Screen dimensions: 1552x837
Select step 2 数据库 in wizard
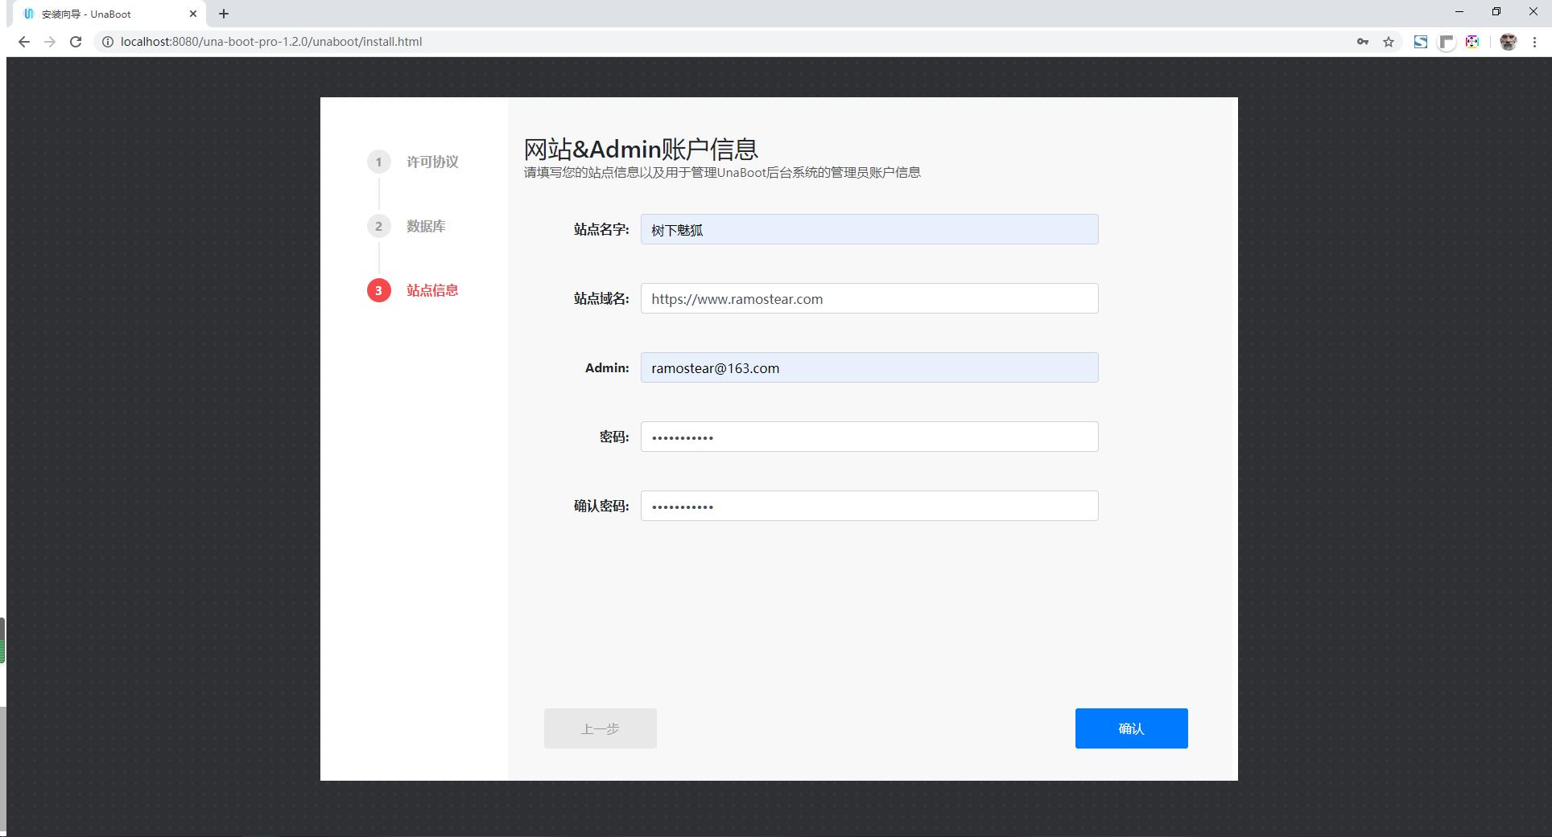[x=425, y=226]
